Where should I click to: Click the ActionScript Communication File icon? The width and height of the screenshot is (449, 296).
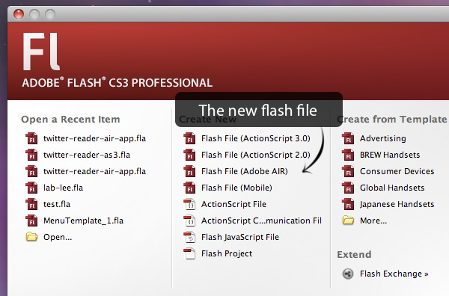189,221
